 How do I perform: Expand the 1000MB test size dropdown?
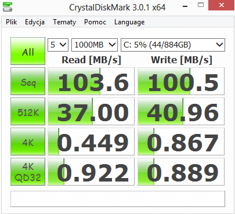click(x=95, y=45)
